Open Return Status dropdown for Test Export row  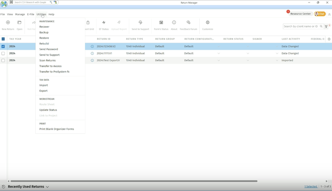pyautogui.click(x=248, y=60)
